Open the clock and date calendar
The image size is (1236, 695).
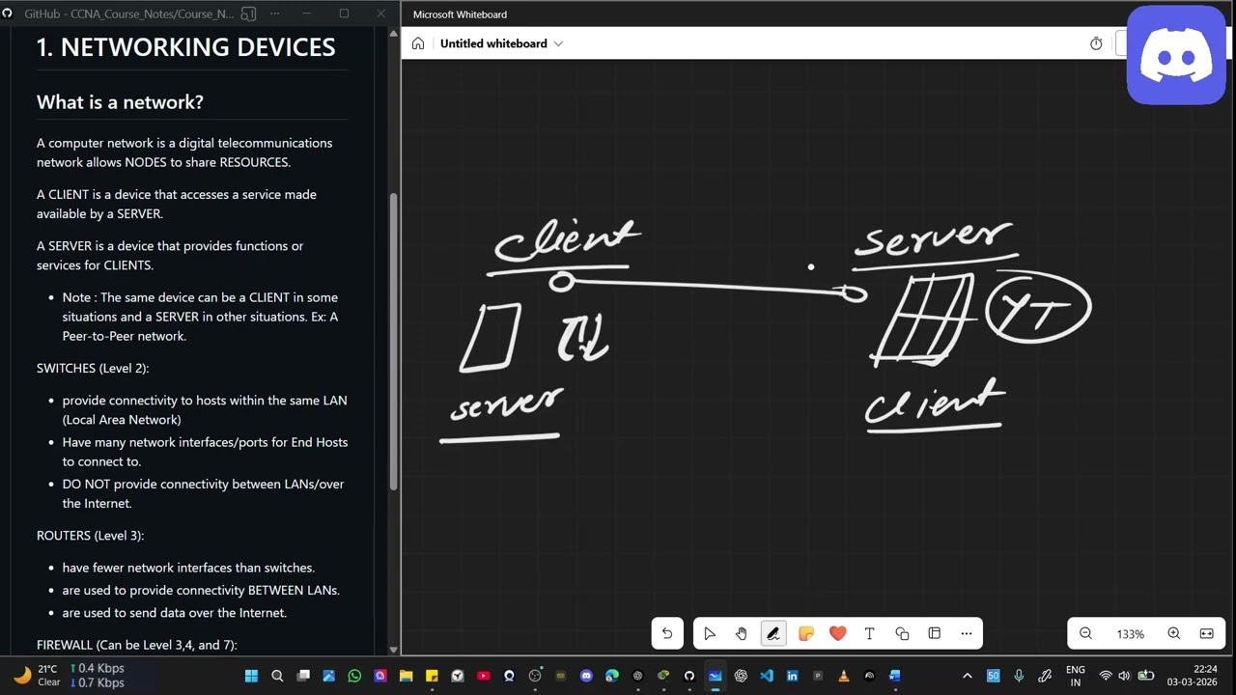1193,676
